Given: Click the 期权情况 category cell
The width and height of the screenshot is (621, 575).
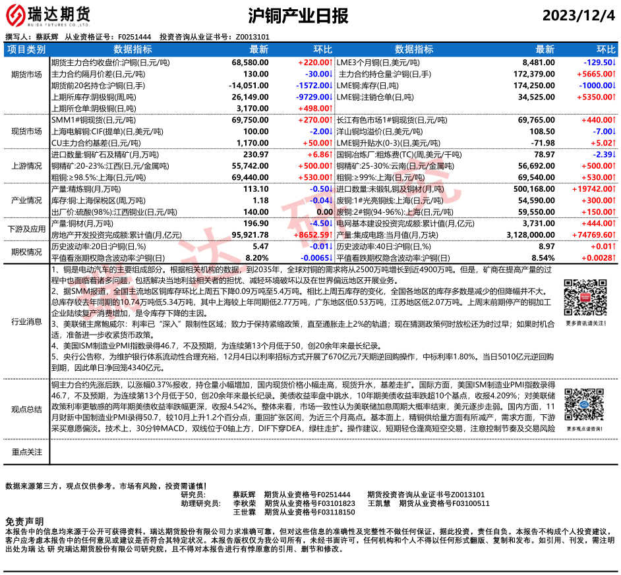Looking at the screenshot, I should click(26, 252).
